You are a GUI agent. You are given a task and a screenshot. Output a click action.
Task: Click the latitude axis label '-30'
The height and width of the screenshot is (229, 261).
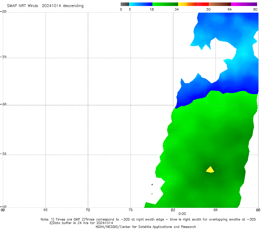tap(3, 104)
